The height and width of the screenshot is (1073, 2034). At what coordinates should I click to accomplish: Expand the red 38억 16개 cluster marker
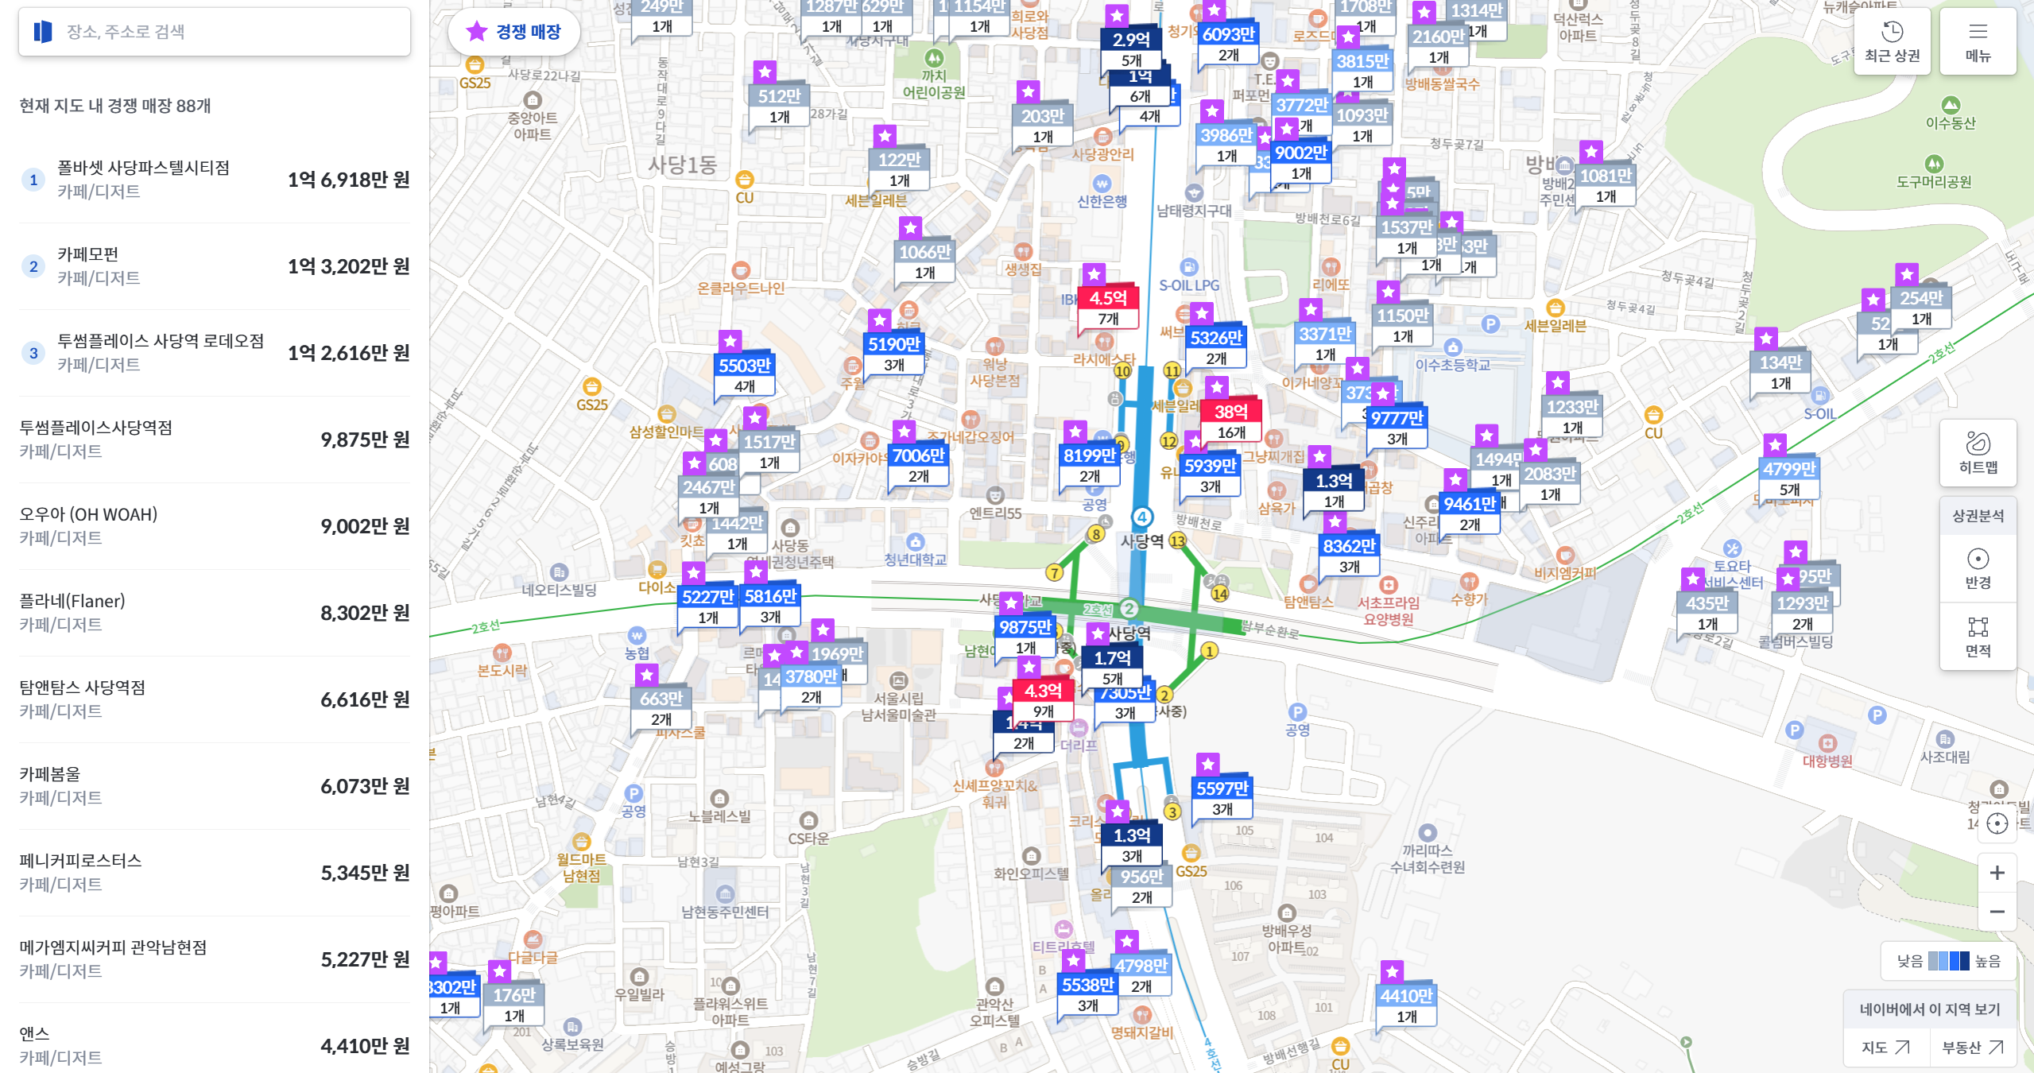pos(1230,421)
